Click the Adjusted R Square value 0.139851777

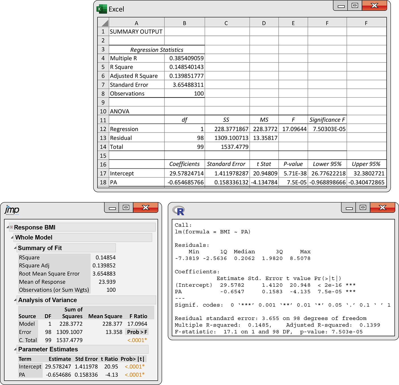point(184,76)
